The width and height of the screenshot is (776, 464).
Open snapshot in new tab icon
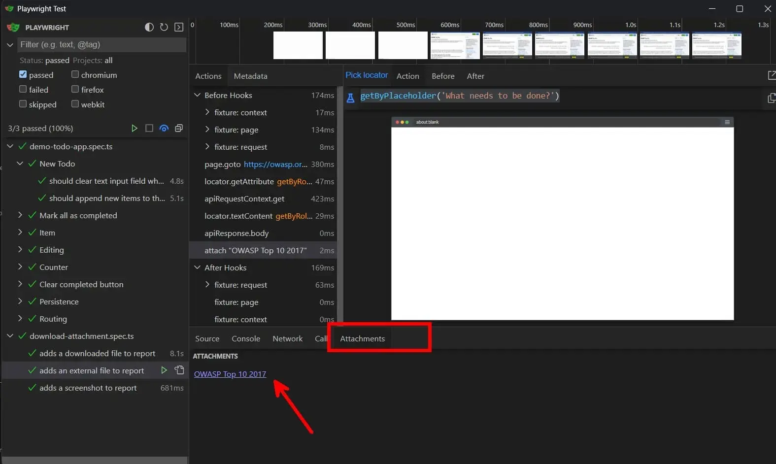[772, 75]
